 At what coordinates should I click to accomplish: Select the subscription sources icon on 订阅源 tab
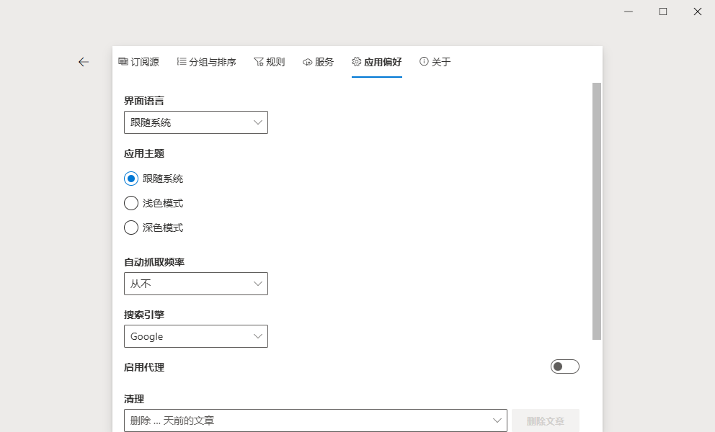(x=123, y=62)
